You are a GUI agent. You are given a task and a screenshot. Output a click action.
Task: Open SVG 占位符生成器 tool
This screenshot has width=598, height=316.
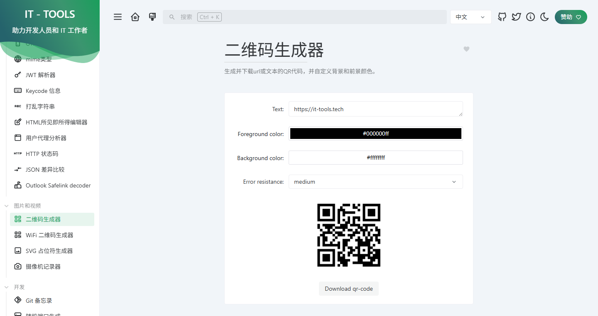[x=49, y=251]
